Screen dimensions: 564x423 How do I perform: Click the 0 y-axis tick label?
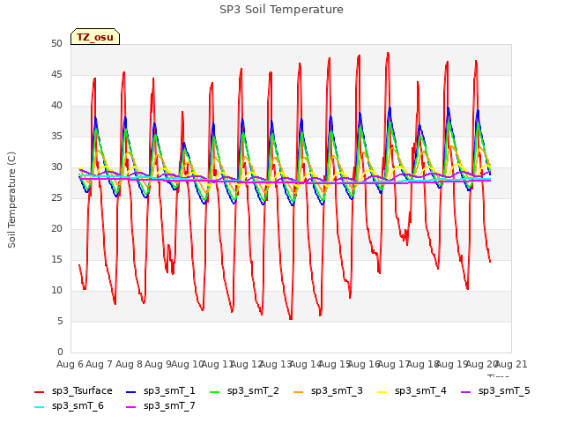pyautogui.click(x=60, y=352)
